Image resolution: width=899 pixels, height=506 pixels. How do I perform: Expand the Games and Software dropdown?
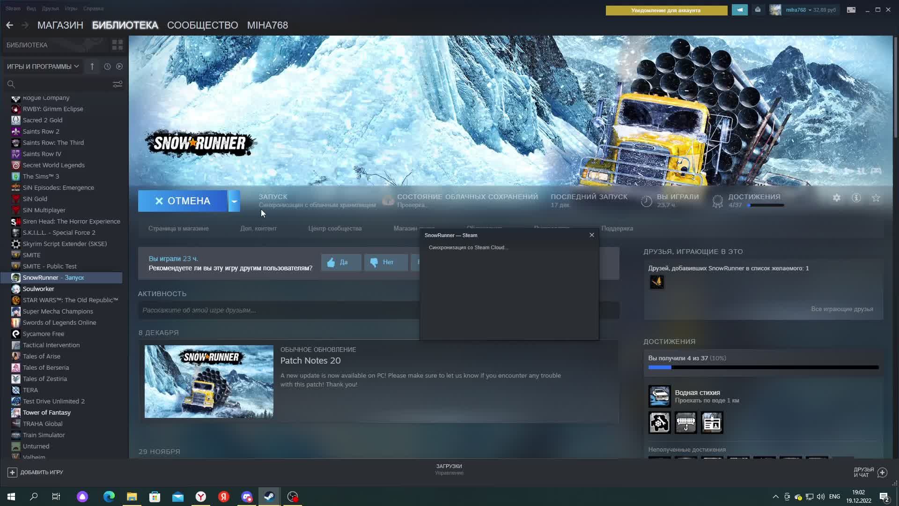point(43,67)
